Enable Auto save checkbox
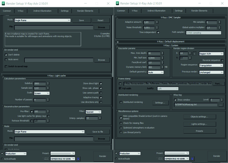This screenshot has width=228, height=163. click(6, 59)
